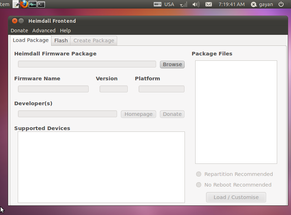Click the Platform field
The width and height of the screenshot is (291, 215).
(x=161, y=89)
